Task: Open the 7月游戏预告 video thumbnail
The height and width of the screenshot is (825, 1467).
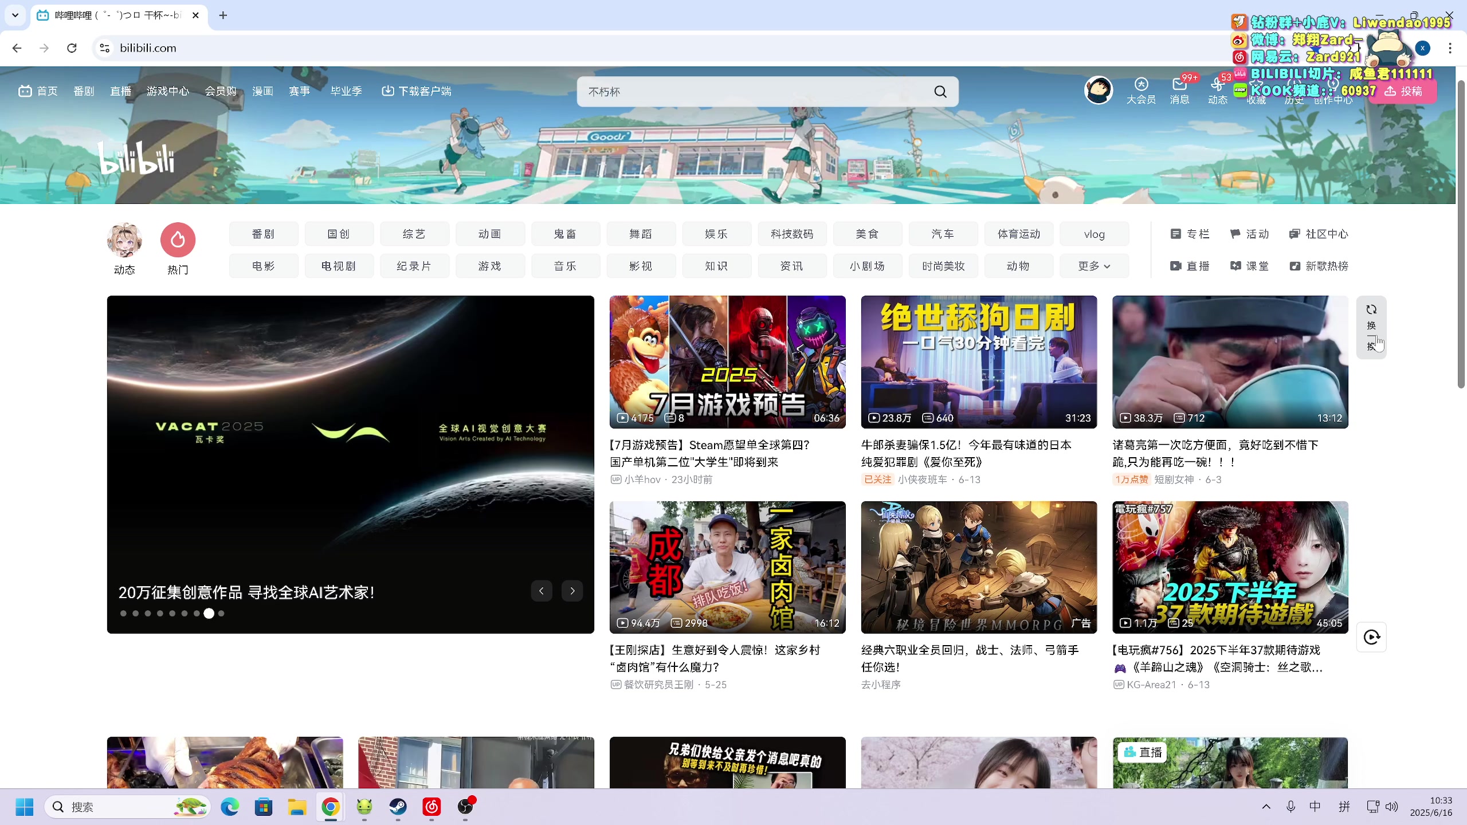Action: tap(727, 362)
